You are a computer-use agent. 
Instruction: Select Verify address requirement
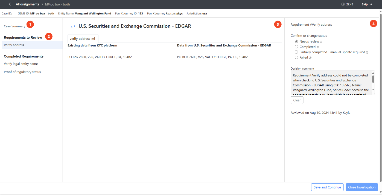[32, 45]
